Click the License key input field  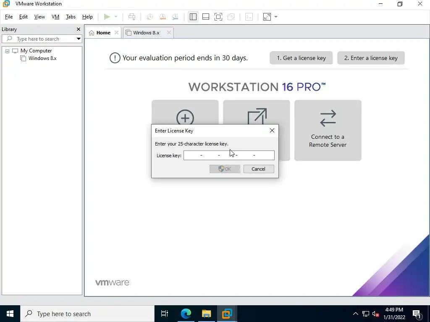229,155
